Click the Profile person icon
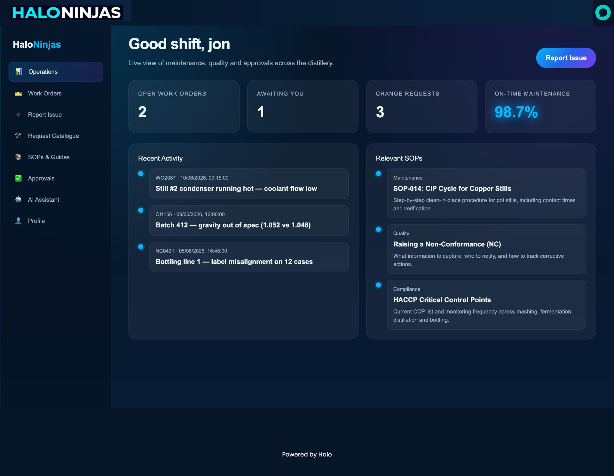The height and width of the screenshot is (476, 614). (18, 221)
